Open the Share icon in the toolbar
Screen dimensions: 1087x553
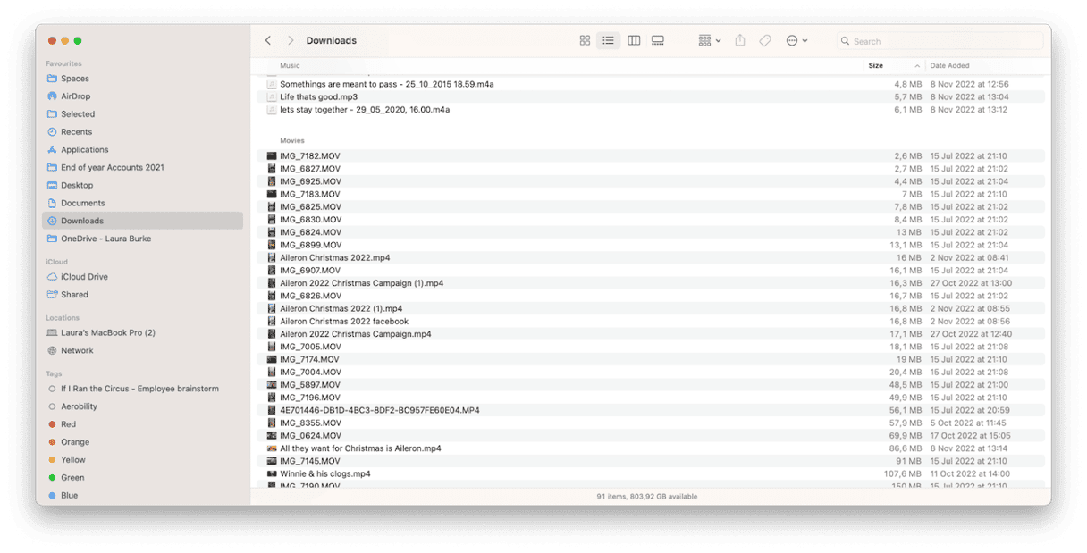[739, 40]
